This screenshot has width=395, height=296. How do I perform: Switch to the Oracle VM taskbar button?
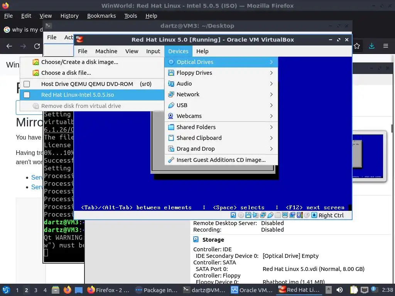coord(252,290)
